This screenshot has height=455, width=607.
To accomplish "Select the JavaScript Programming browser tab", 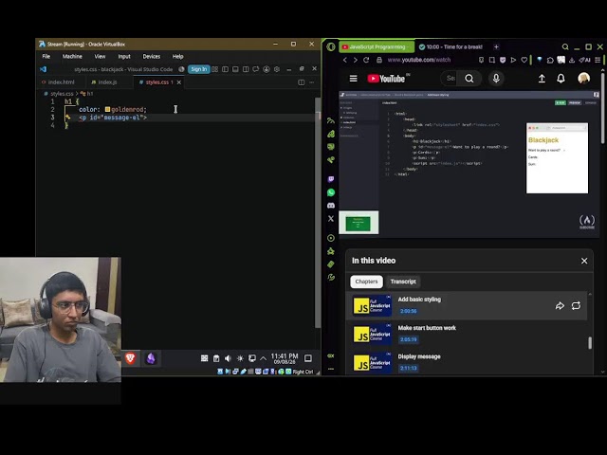I will click(377, 46).
